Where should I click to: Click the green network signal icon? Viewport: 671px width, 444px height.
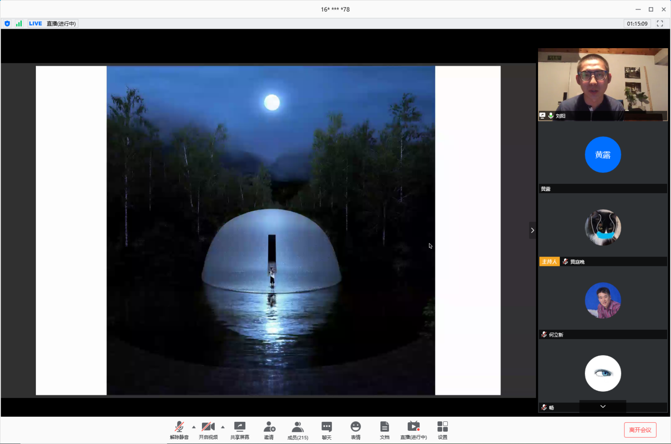click(19, 24)
